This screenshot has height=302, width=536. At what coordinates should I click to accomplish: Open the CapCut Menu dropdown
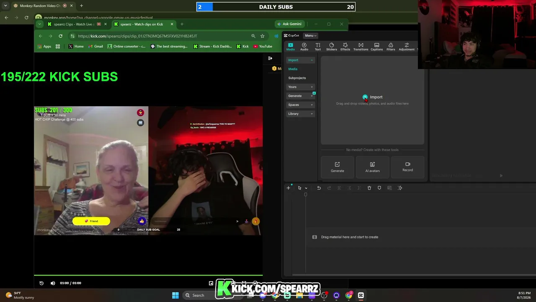coord(311,36)
